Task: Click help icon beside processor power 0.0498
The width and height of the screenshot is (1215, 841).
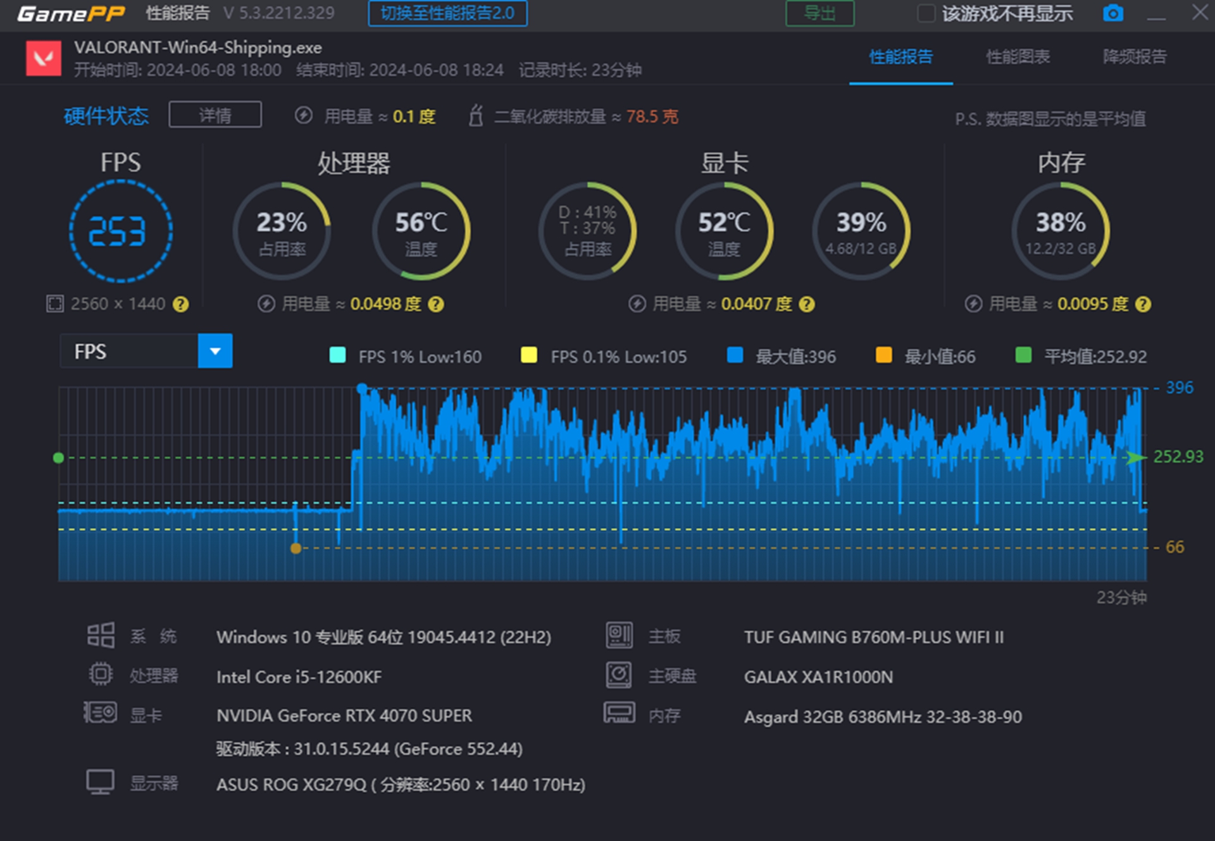Action: (436, 305)
